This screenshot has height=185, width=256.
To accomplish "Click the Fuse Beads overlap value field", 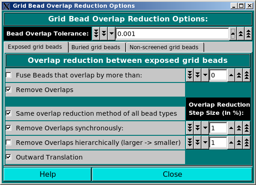I will 218,75.
